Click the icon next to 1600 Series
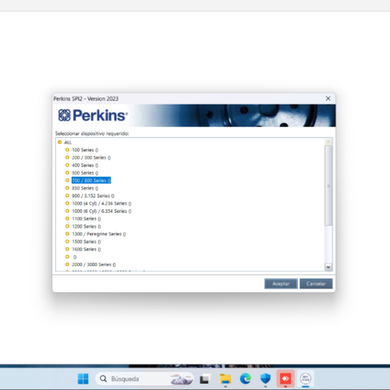 [x=67, y=249]
